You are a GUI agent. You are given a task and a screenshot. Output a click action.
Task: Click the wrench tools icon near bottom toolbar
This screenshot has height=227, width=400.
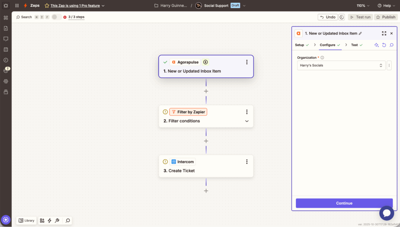pos(57,220)
